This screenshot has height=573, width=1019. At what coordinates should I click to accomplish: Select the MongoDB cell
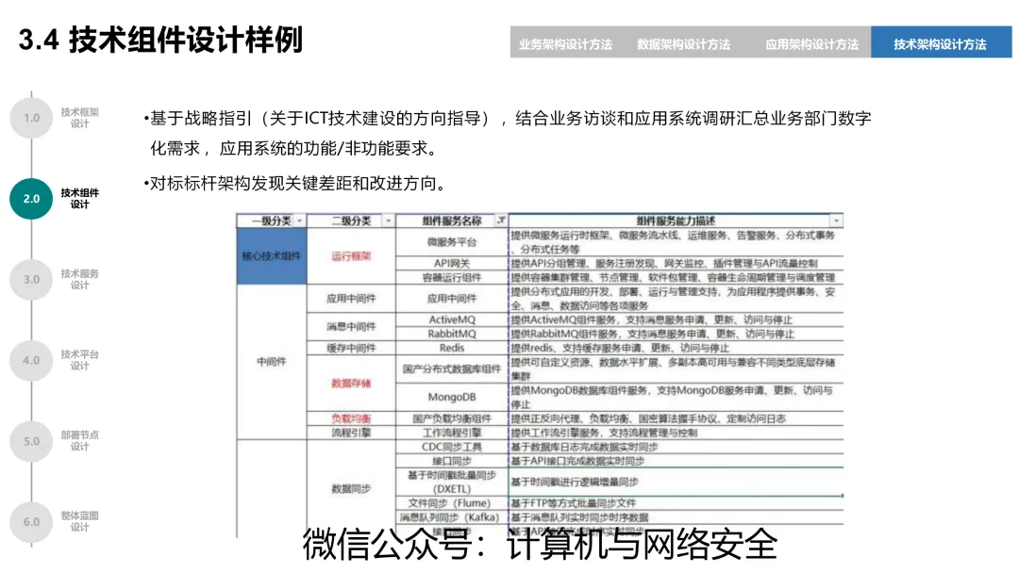click(x=452, y=397)
